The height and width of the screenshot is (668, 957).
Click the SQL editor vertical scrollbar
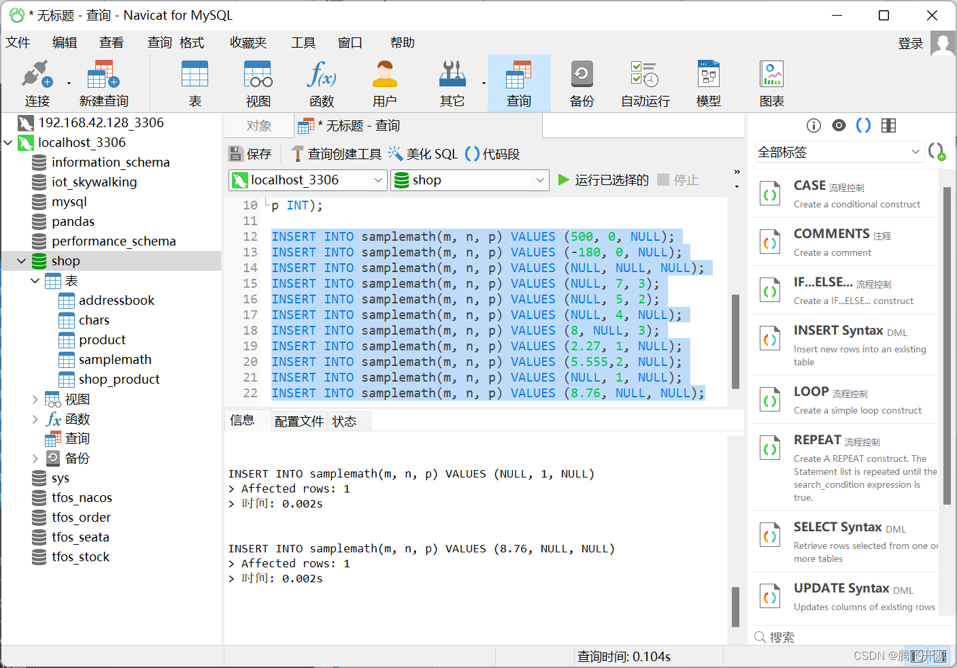tap(735, 341)
